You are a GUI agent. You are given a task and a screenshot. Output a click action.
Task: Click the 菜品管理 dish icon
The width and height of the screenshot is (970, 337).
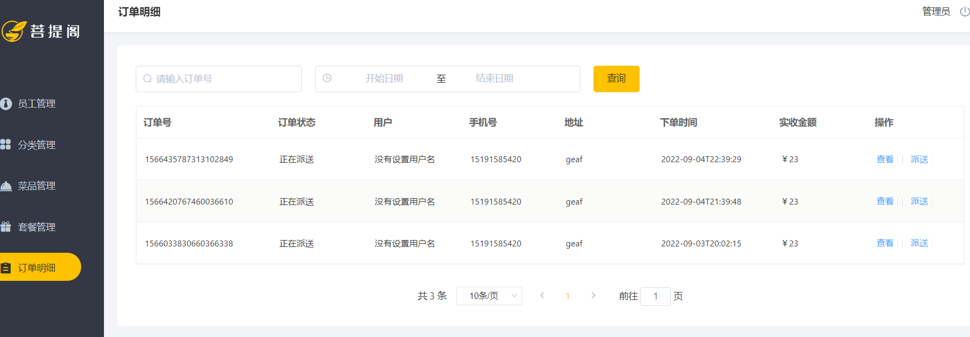pos(6,186)
